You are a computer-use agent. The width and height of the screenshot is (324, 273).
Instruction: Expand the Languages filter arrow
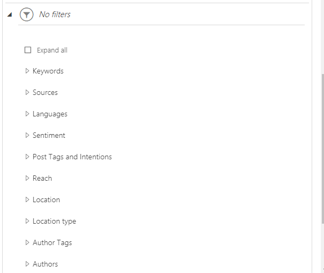pyautogui.click(x=27, y=114)
